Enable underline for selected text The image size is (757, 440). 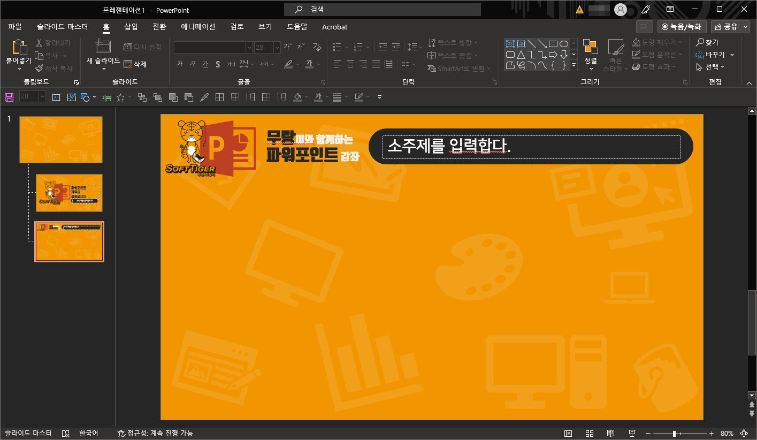click(x=205, y=64)
